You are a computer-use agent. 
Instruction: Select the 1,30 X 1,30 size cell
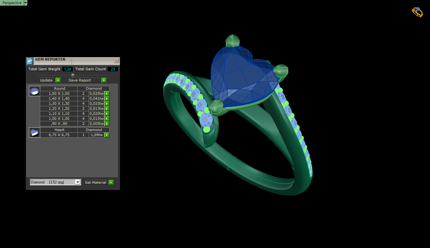[59, 103]
